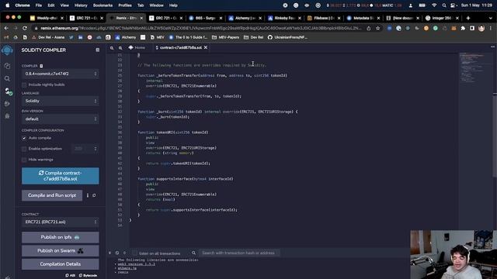Click the add compiler icon next to COMPILER label
497x279 pixels.
[41, 66]
